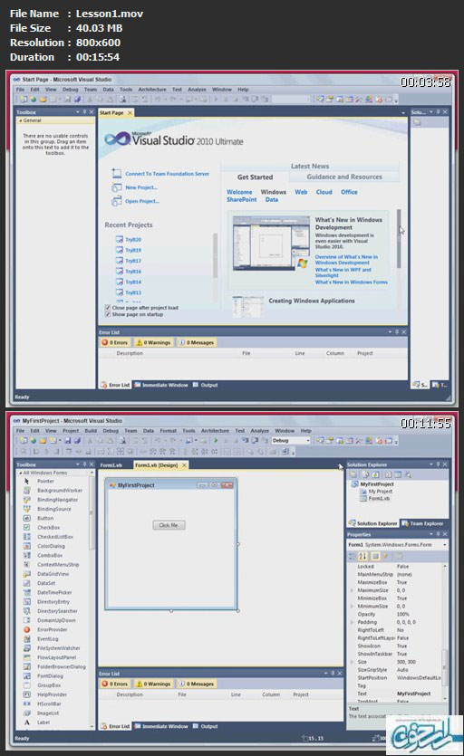Pick the ContextMenuStrip control icon
This screenshot has height=756, width=464.
[x=26, y=565]
